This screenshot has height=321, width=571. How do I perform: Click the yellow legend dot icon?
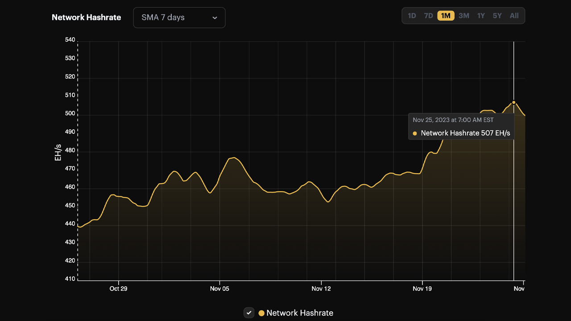pyautogui.click(x=261, y=313)
